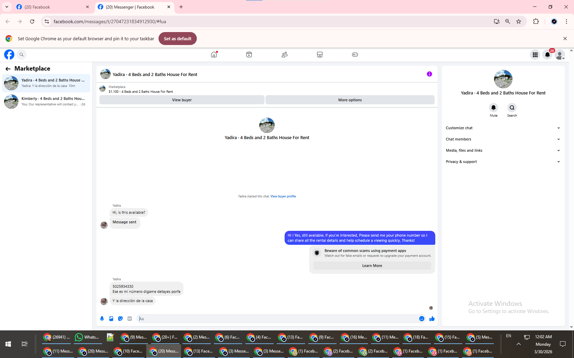Mute this conversation with the bell icon
Screen dimensions: 574x358
[x=493, y=108]
